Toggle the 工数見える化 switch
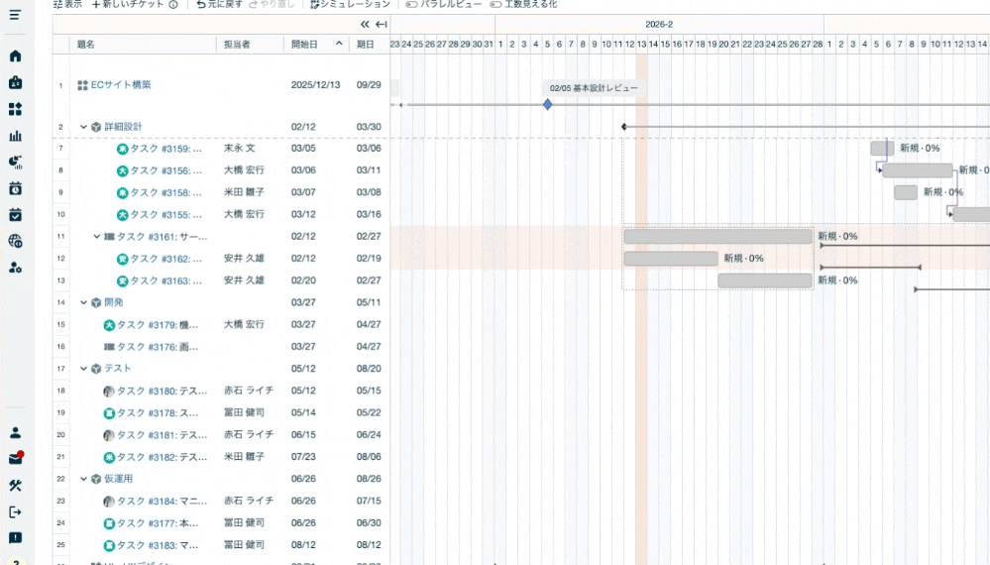The image size is (990, 565). tap(495, 4)
